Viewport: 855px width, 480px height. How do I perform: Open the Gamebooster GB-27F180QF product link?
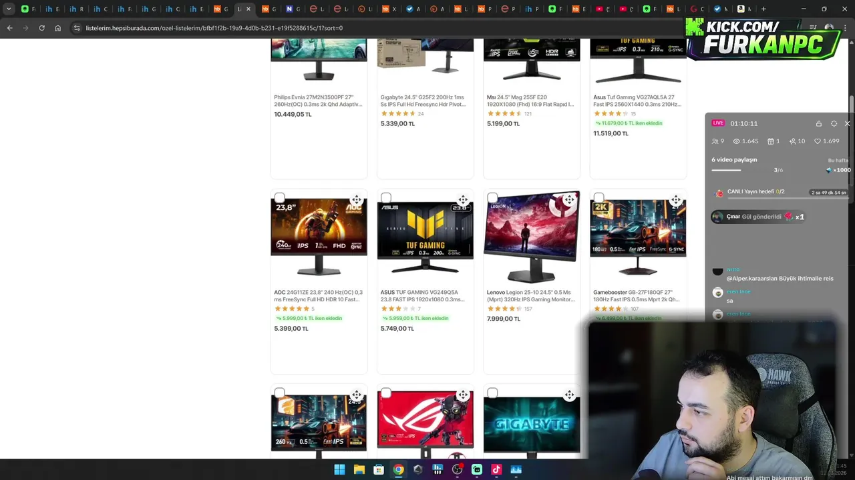[x=637, y=296]
